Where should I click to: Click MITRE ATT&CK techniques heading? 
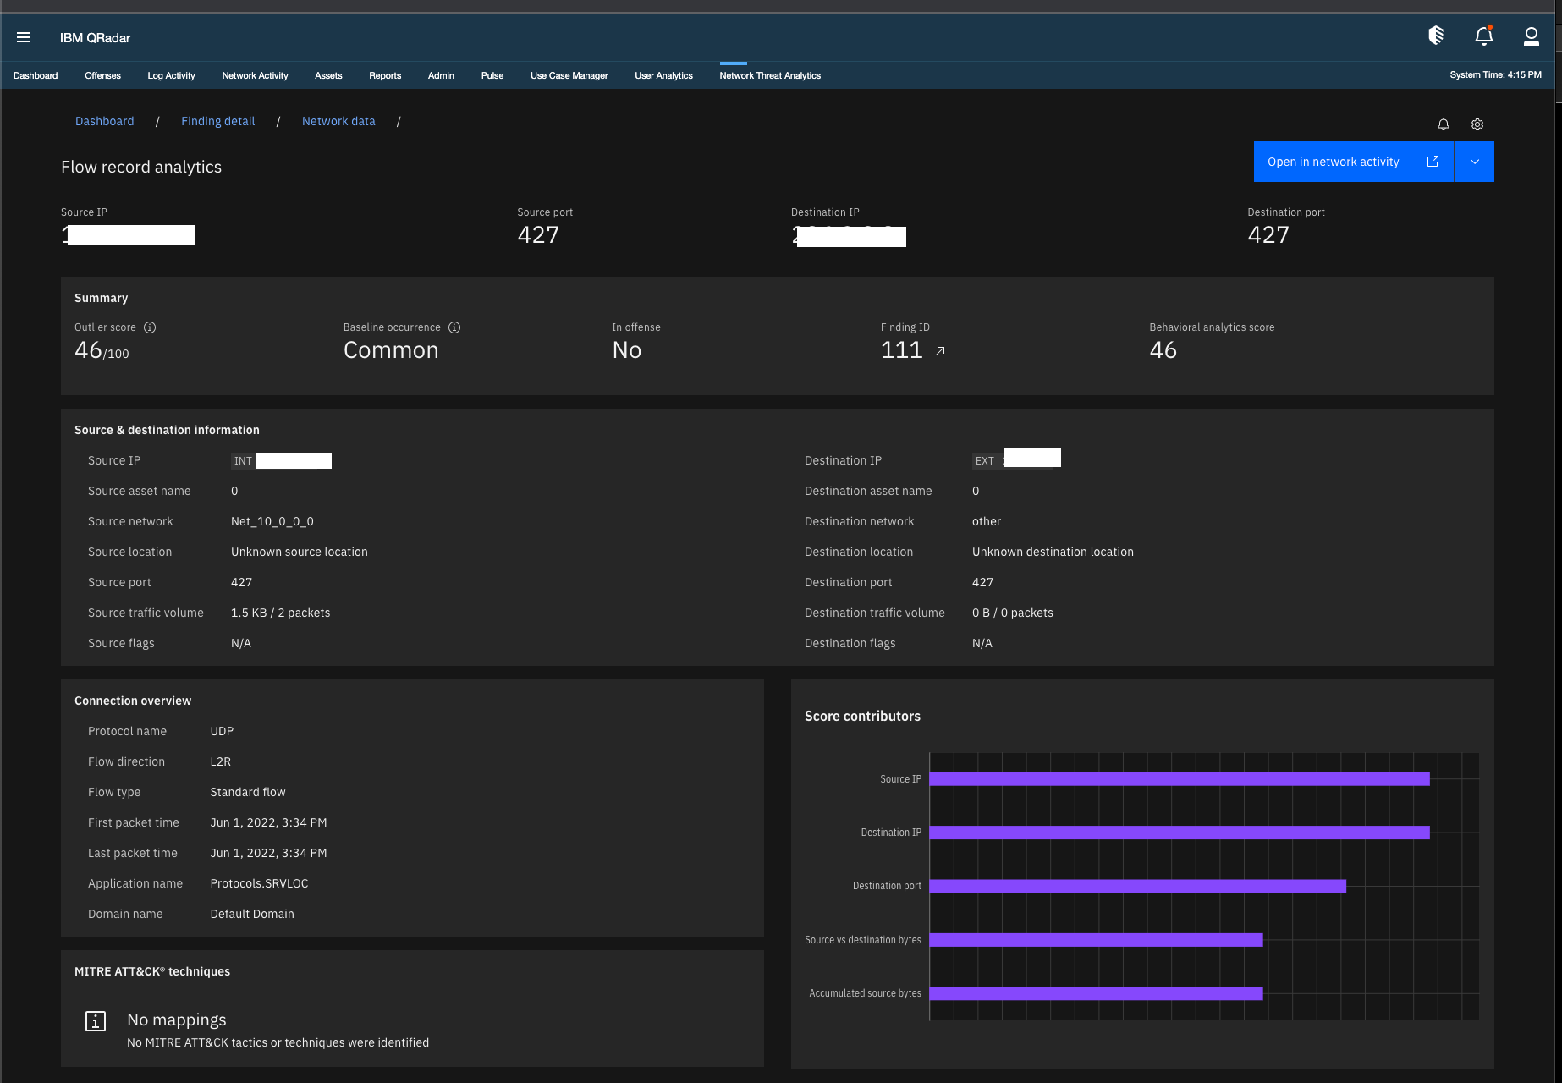[152, 971]
